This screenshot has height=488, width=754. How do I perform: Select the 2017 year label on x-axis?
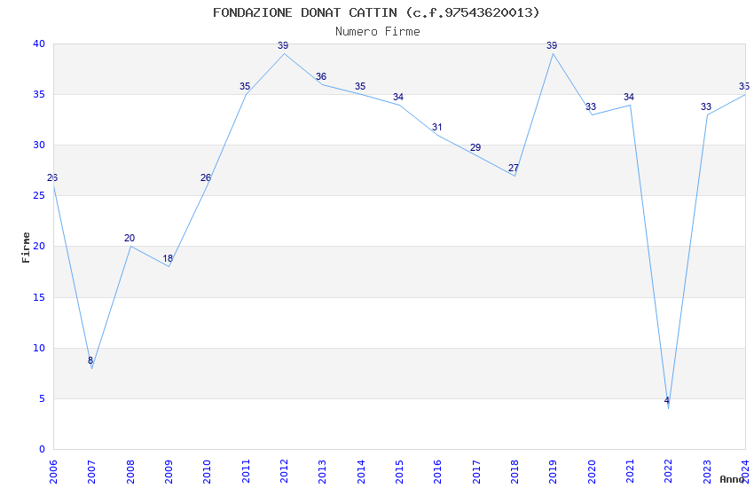[476, 472]
